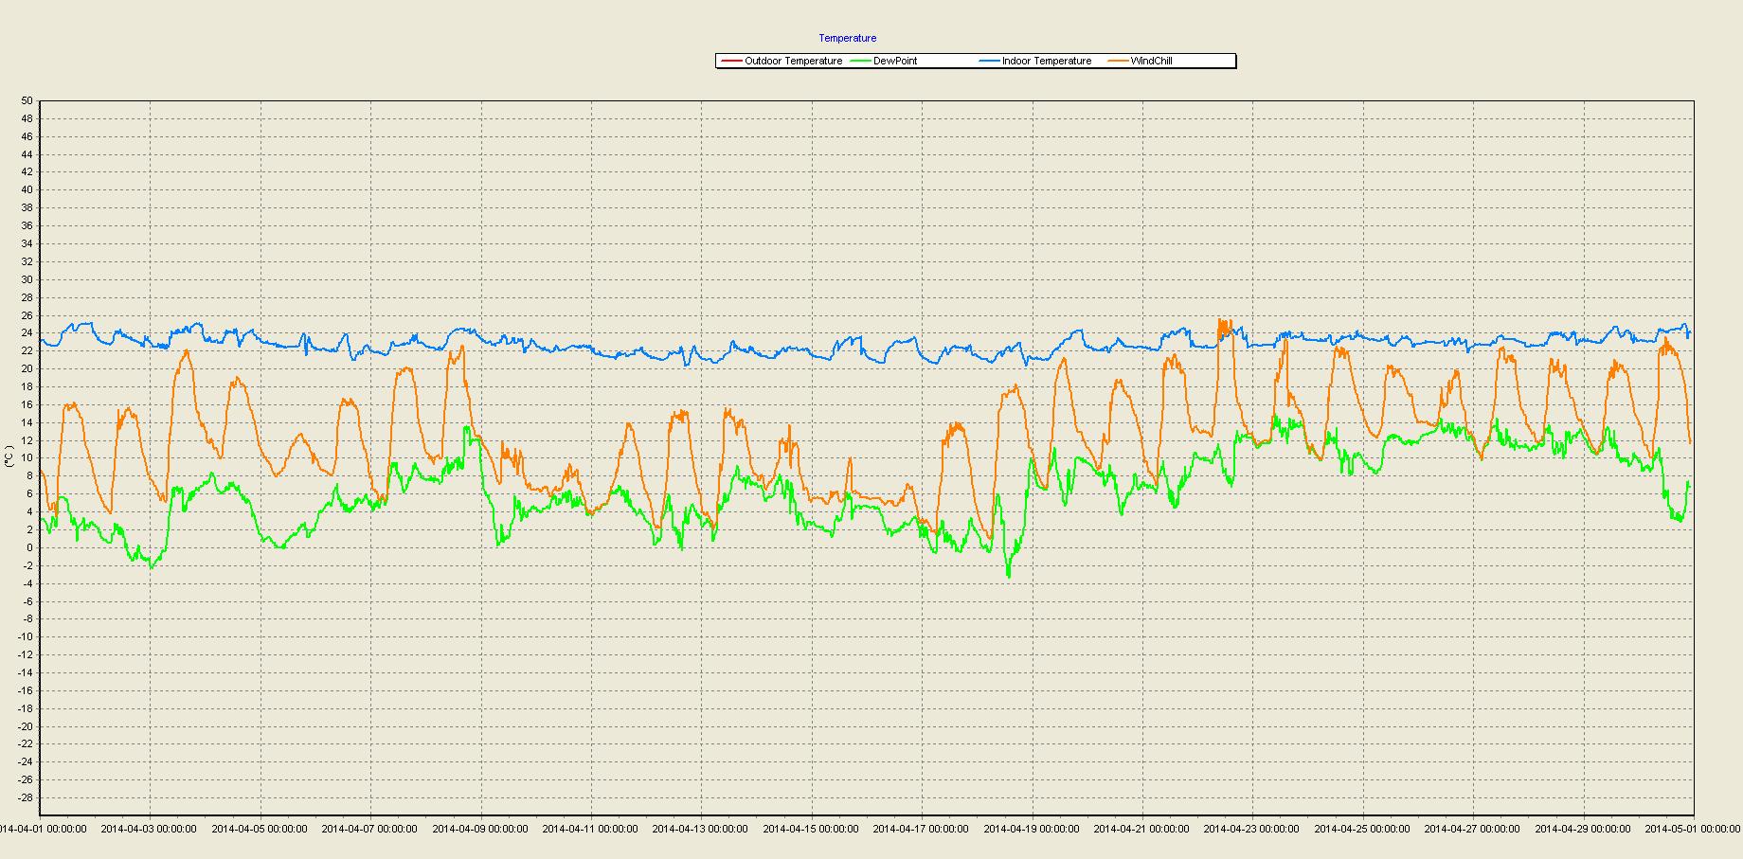Select the 2014-04-21 00:00:00 x-axis date label

point(1141,829)
